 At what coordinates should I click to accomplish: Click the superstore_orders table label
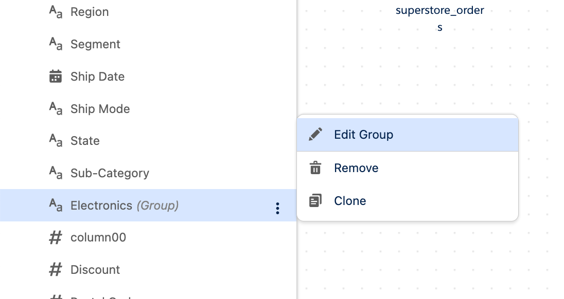pos(439,18)
